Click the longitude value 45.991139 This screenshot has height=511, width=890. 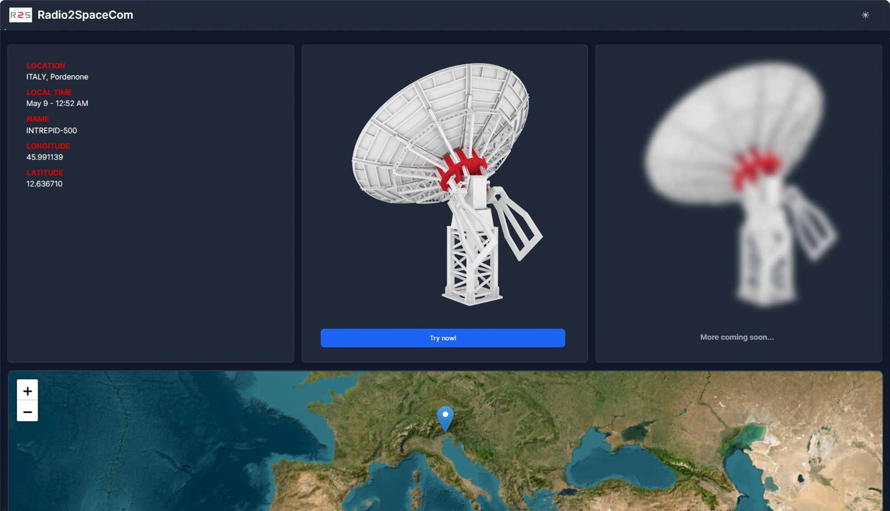44,157
